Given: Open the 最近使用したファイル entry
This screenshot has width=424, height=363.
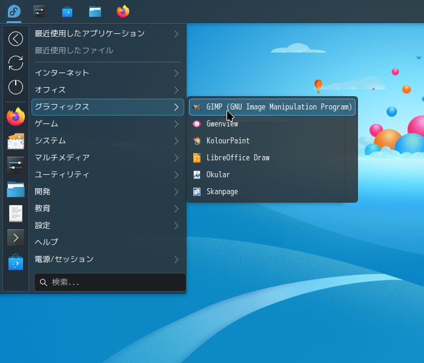Looking at the screenshot, I should click(108, 50).
